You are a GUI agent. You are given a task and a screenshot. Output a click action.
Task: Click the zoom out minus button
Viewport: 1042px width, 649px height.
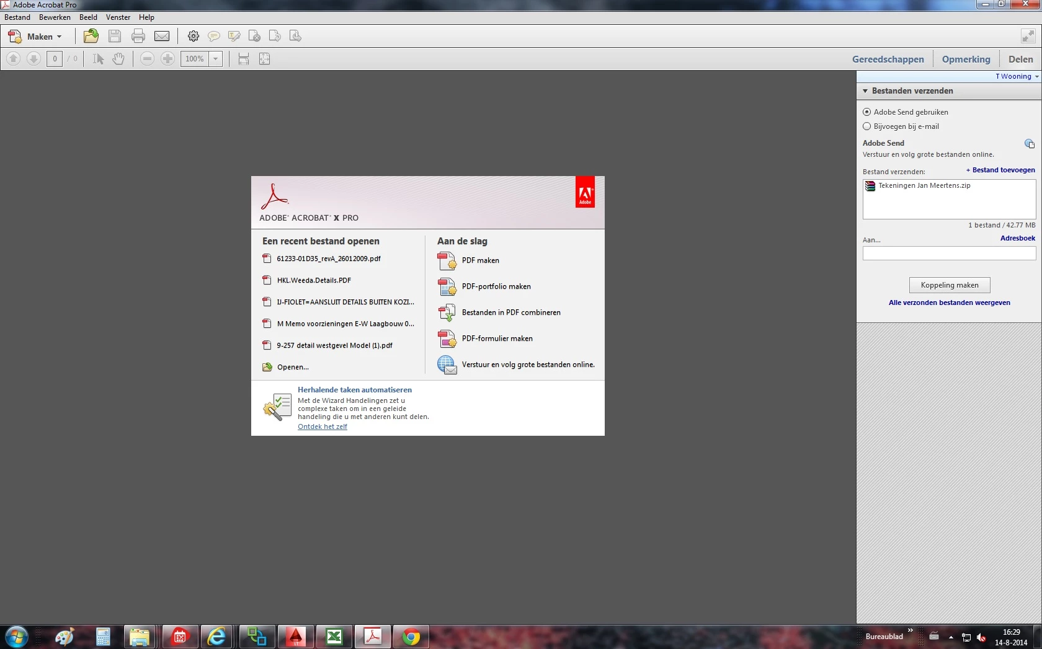click(x=147, y=59)
